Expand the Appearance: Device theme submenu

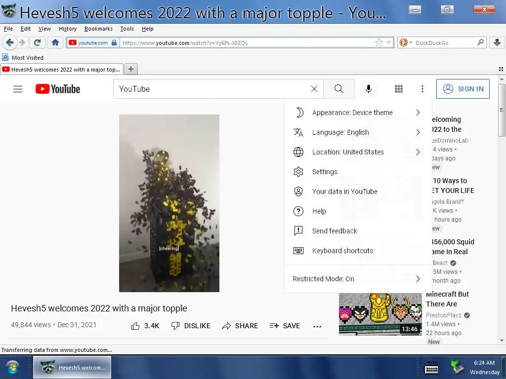tap(358, 113)
